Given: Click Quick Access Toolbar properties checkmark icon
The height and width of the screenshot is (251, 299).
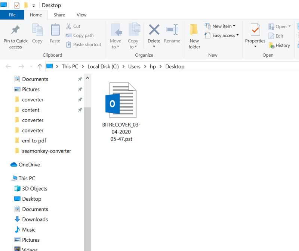Looking at the screenshot, I should [x=17, y=5].
